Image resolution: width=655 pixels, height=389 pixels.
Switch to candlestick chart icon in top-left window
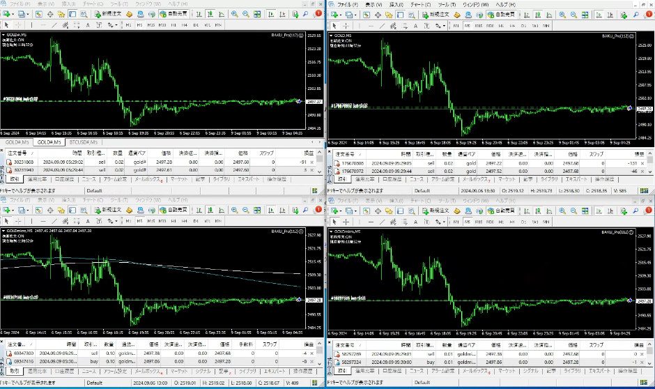click(210, 14)
